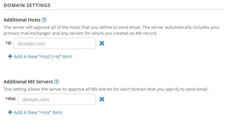Viewport: 226px width, 131px height.
Task: Open the Additional MX Servers help icon
Action: point(56,82)
